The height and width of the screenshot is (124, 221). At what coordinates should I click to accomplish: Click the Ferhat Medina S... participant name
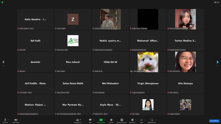(185, 41)
